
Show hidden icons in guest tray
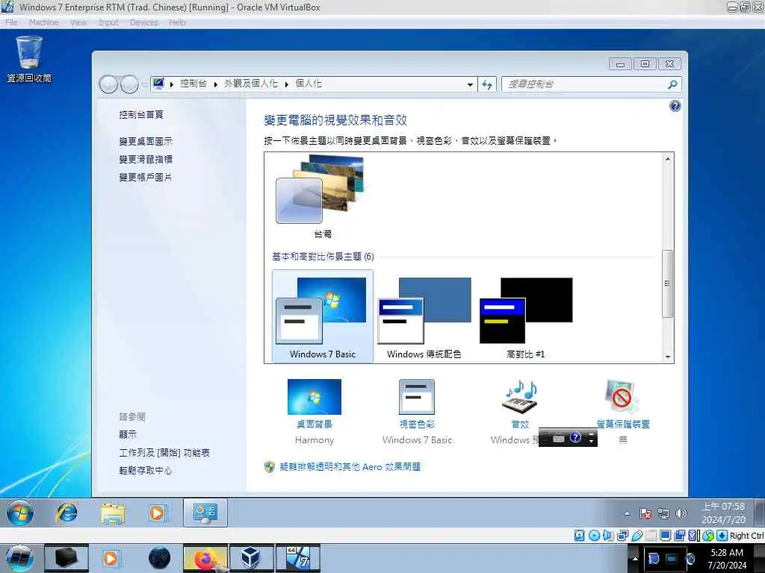coord(627,513)
